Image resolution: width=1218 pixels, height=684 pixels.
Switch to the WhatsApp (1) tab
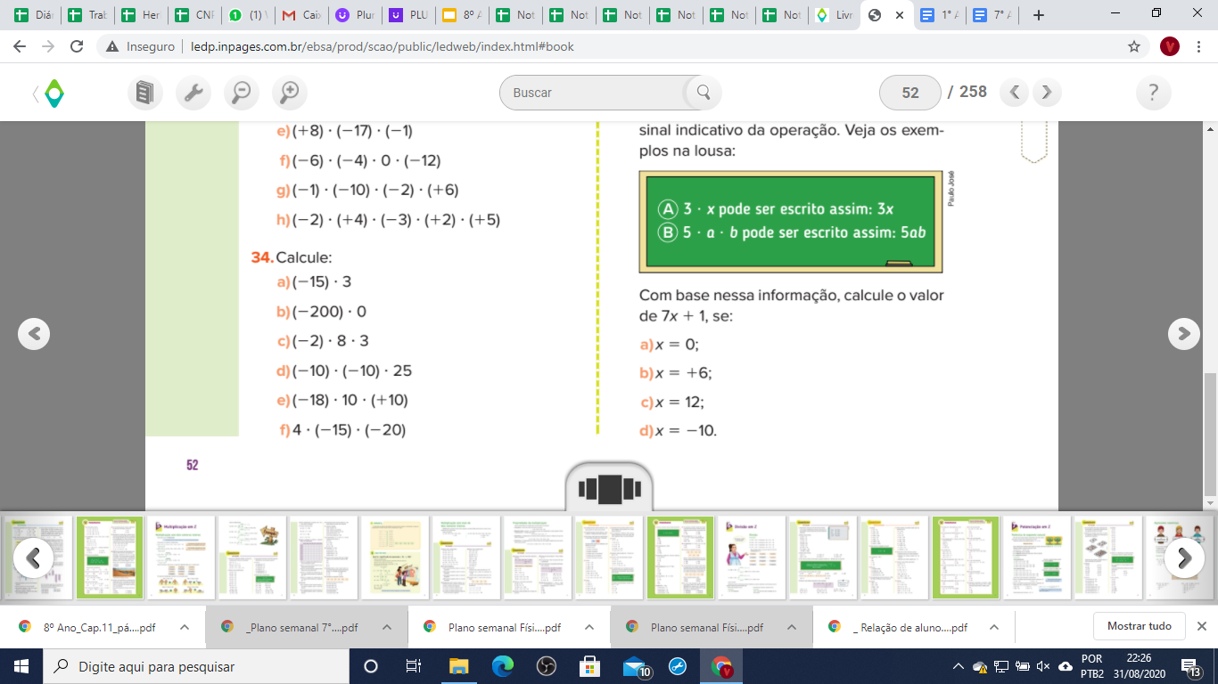(x=247, y=15)
